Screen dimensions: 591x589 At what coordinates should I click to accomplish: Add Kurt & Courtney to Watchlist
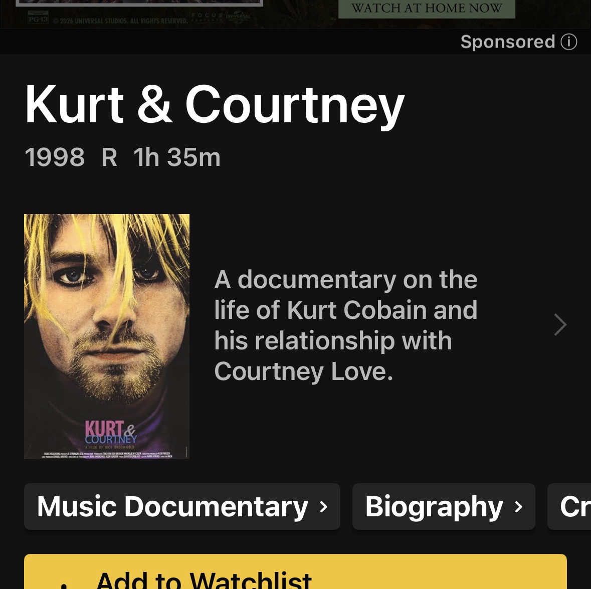(295, 571)
